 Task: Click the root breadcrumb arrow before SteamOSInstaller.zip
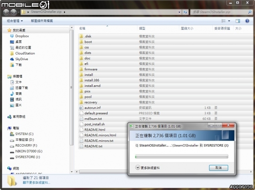click(x=28, y=12)
